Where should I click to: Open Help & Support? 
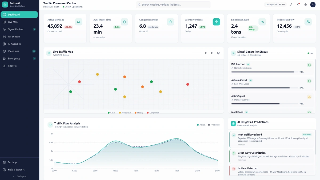tap(19, 170)
